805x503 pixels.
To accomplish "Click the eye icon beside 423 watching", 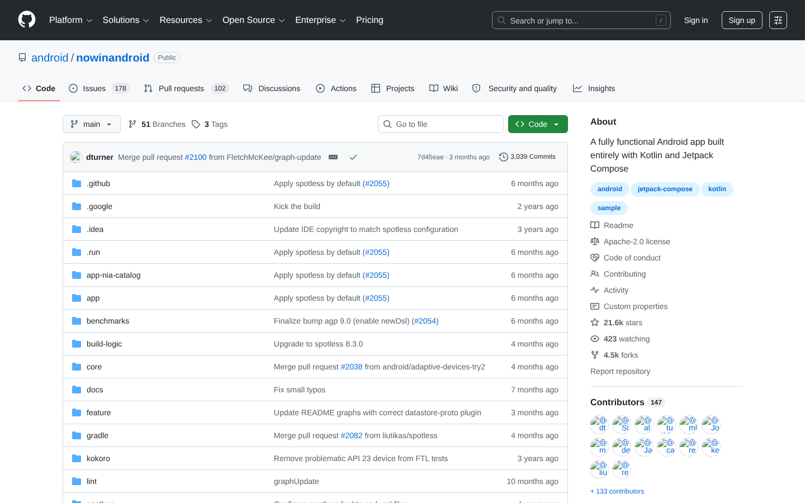I will [x=595, y=339].
